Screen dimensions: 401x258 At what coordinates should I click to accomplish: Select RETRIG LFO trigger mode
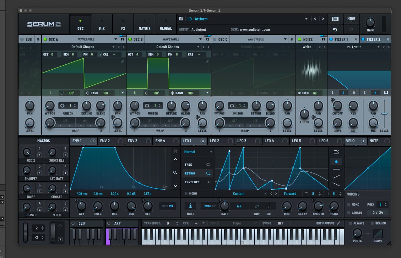coord(198,173)
